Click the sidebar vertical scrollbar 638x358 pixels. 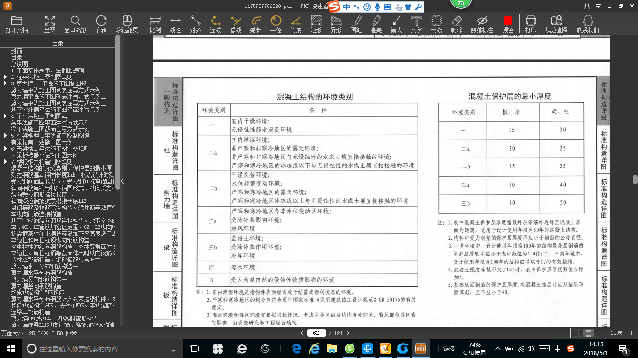click(118, 112)
